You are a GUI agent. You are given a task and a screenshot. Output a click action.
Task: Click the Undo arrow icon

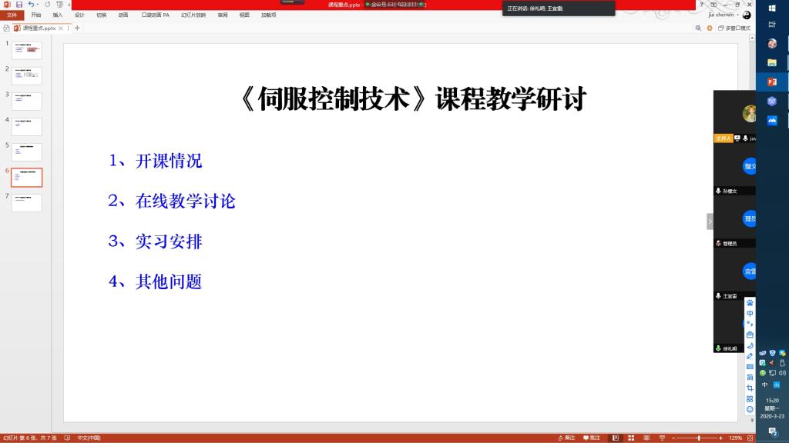tap(31, 5)
